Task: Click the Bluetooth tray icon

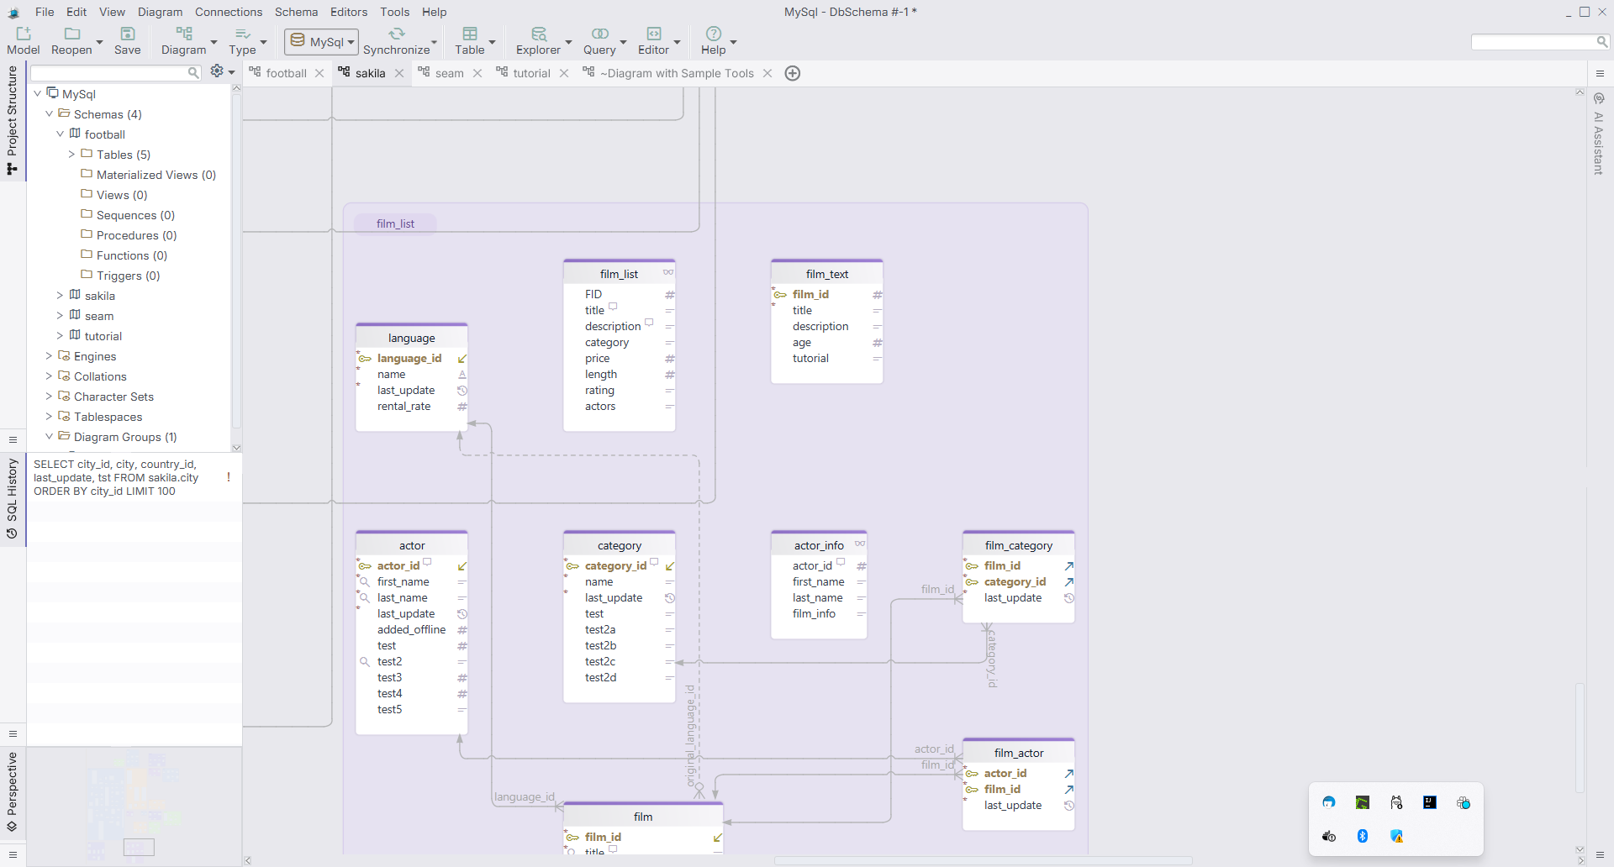Action: pyautogui.click(x=1363, y=836)
